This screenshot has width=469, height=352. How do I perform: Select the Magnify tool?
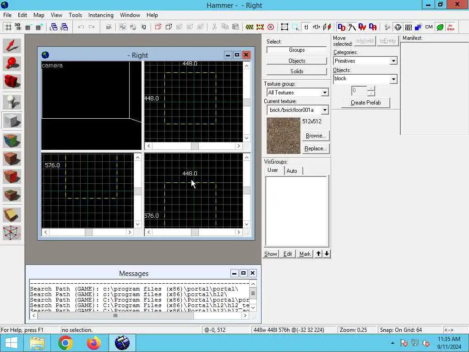coord(11,63)
